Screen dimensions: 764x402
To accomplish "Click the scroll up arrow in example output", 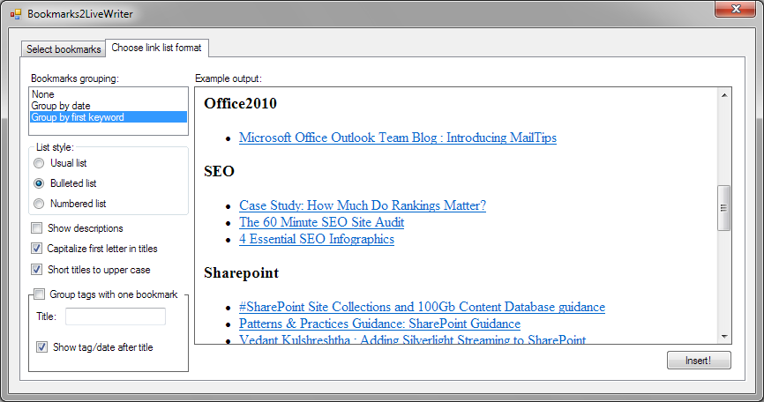I will 724,95.
